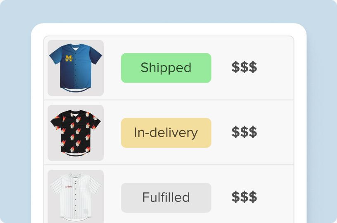This screenshot has width=337, height=223.
Task: Click the yellow M logo on blue jersey
Action: 68,59
